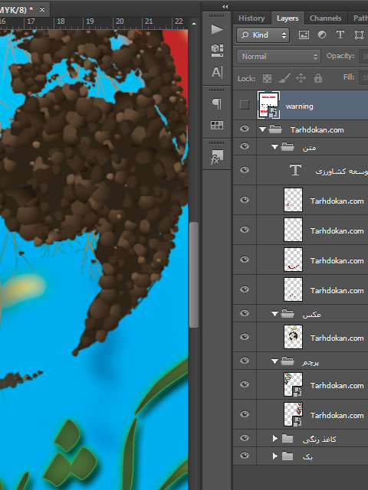Screen dimensions: 368x490
Task: Lock transparent pixels checkerboard icon
Action: coord(267,78)
